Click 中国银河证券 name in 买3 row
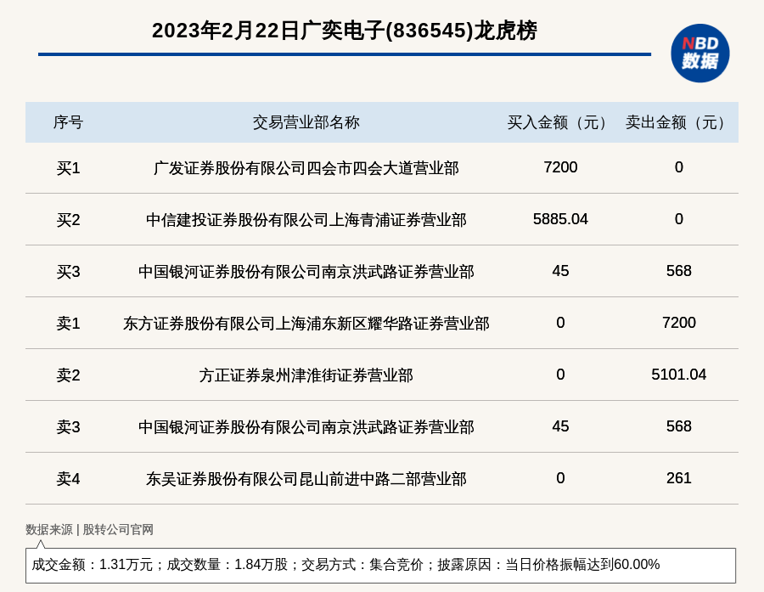Viewport: 764px width, 592px height. click(306, 272)
